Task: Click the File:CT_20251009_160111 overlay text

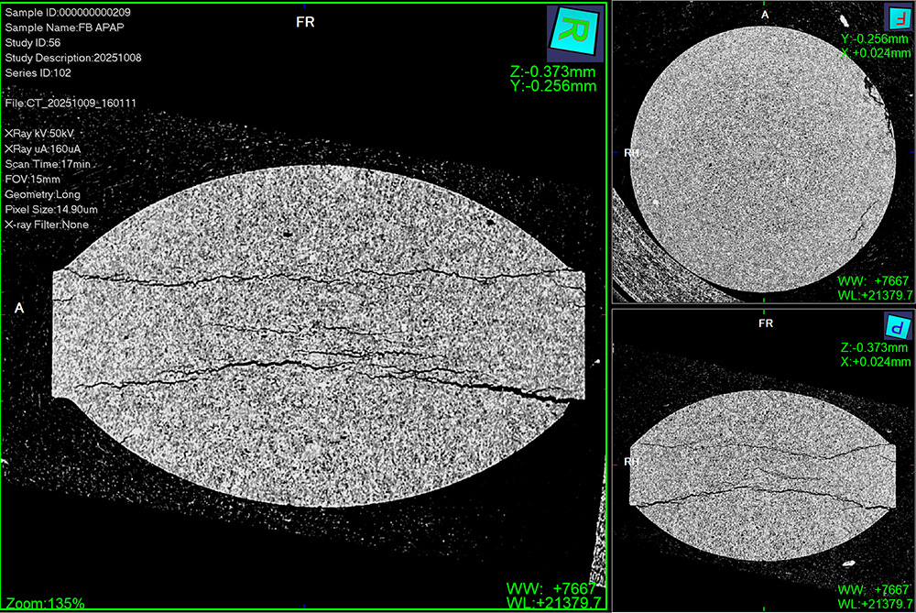Action: click(x=71, y=104)
